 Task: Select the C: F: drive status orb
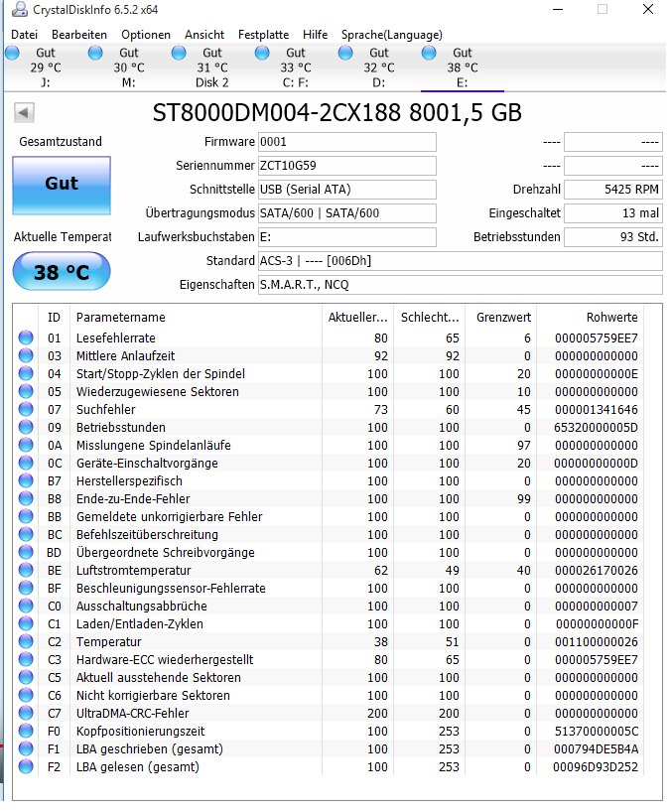coord(263,53)
